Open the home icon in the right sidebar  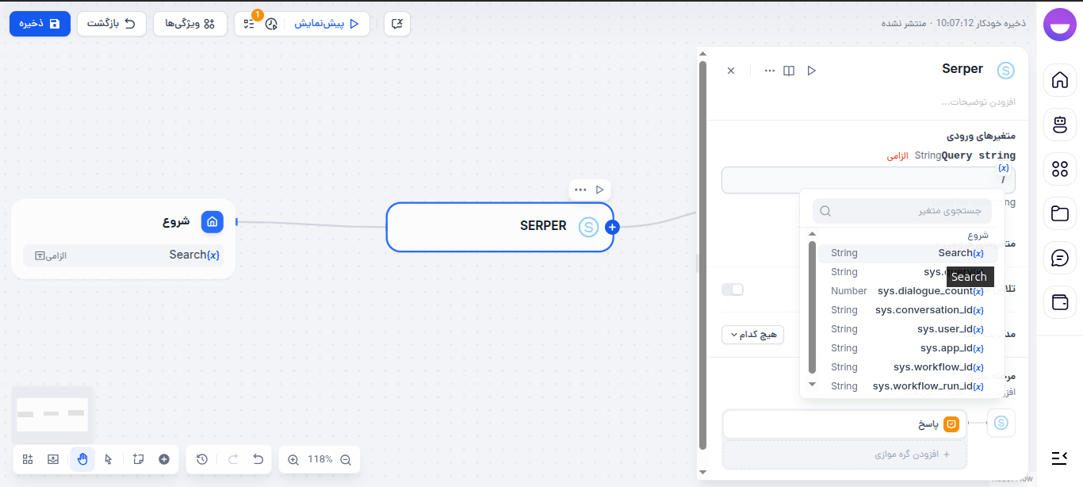click(x=1059, y=80)
